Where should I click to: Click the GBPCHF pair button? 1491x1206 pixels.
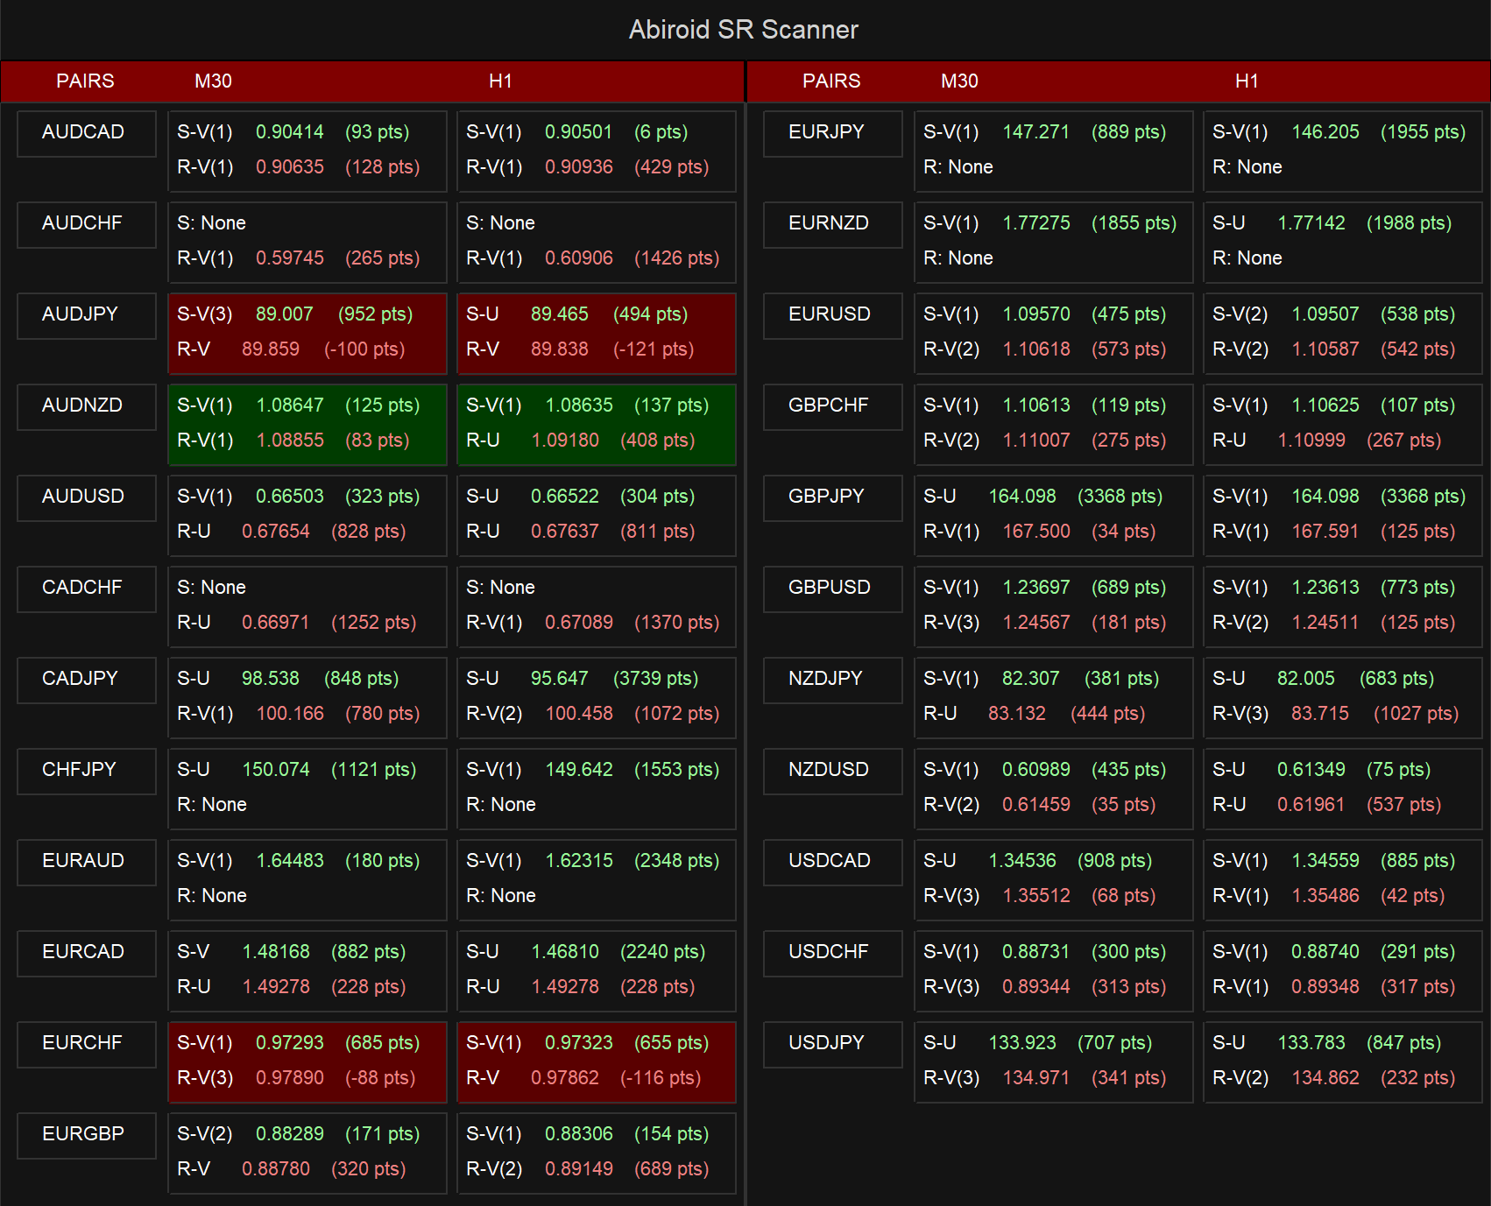pyautogui.click(x=833, y=406)
